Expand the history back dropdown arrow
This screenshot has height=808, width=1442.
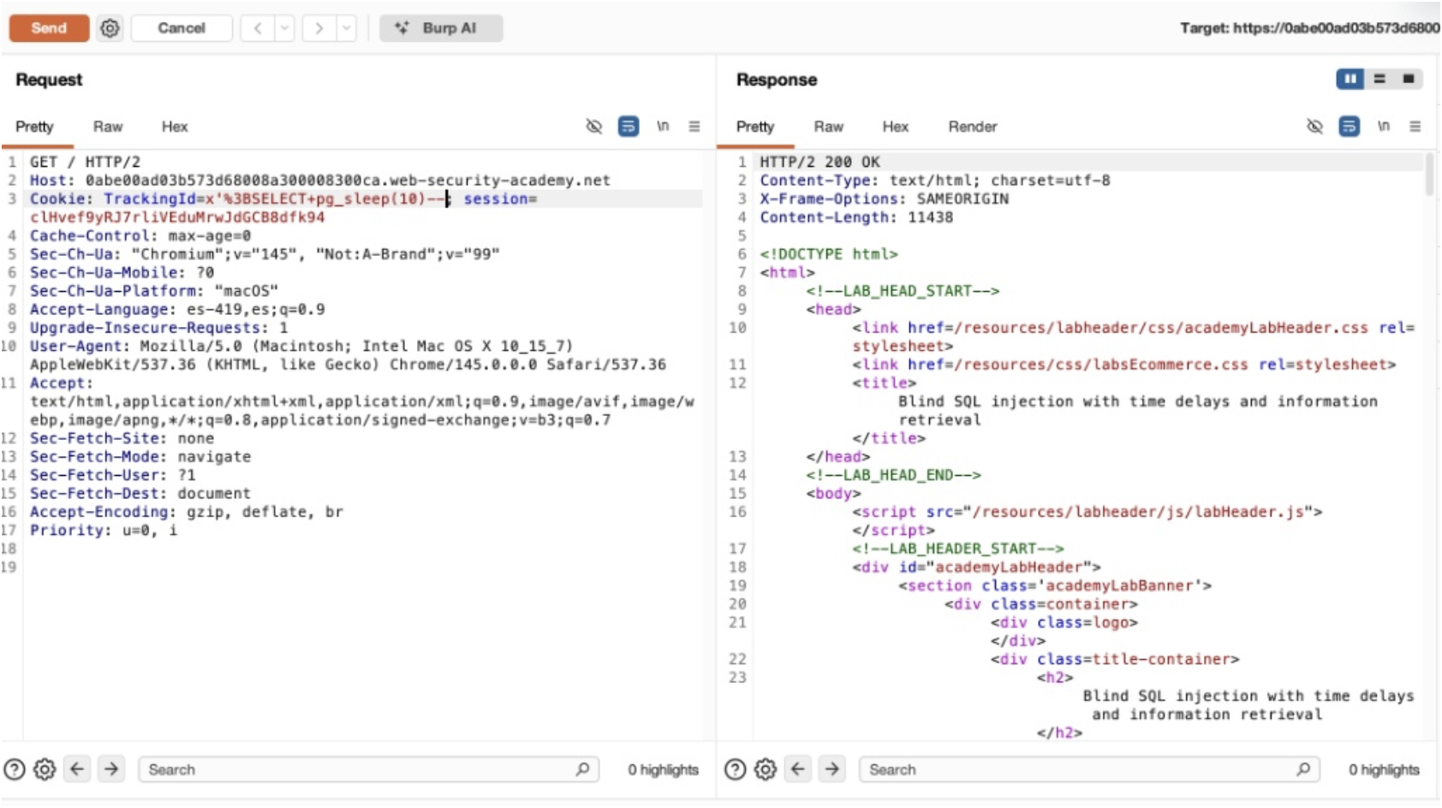click(x=284, y=28)
